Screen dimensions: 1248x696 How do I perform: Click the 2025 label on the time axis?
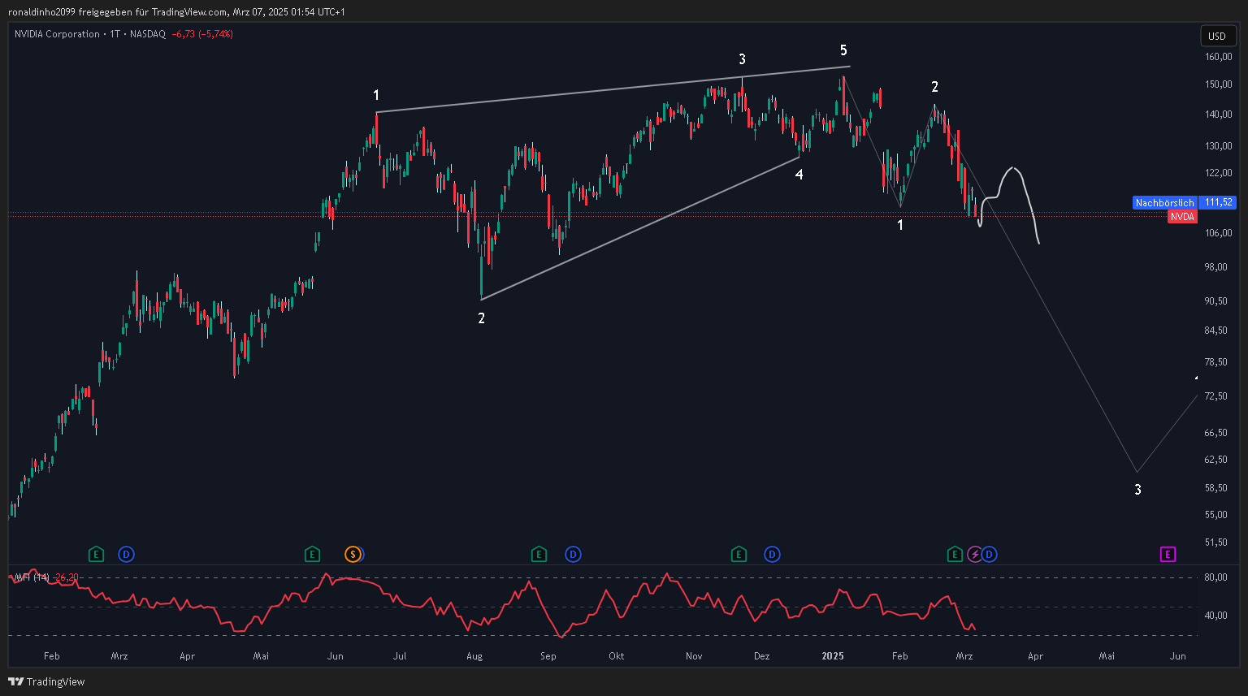coord(833,656)
